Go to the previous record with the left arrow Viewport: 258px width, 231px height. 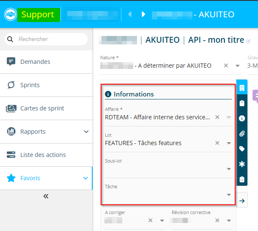click(x=130, y=14)
